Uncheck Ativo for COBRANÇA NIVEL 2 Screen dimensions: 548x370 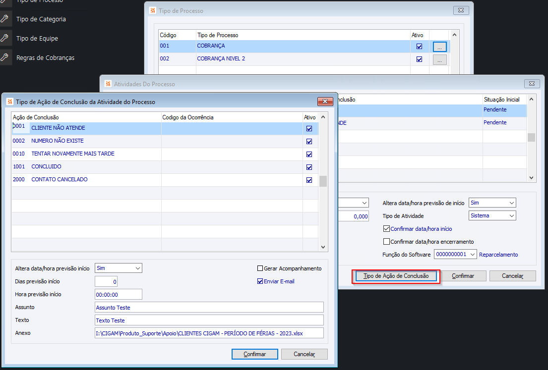[420, 59]
